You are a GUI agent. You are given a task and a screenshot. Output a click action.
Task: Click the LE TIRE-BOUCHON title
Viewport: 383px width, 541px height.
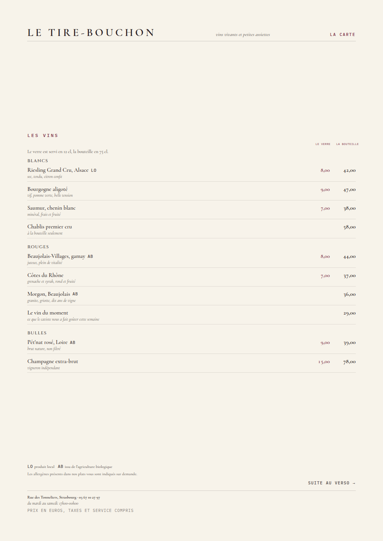91,33
